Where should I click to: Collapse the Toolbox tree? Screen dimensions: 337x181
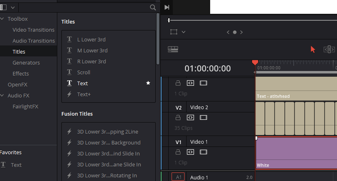point(2,19)
